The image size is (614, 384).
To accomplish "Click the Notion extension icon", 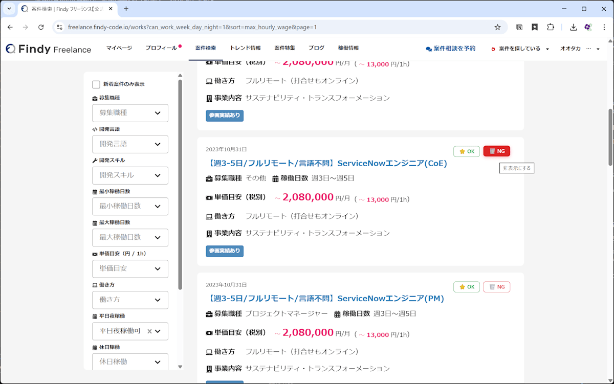I will click(x=519, y=27).
